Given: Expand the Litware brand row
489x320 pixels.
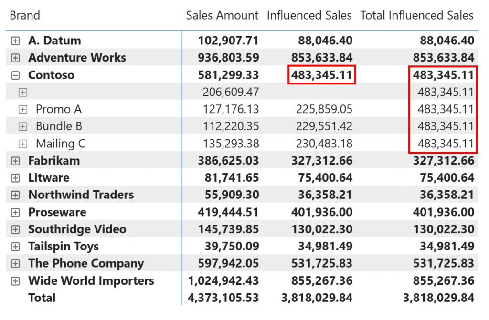Looking at the screenshot, I should pos(15,178).
